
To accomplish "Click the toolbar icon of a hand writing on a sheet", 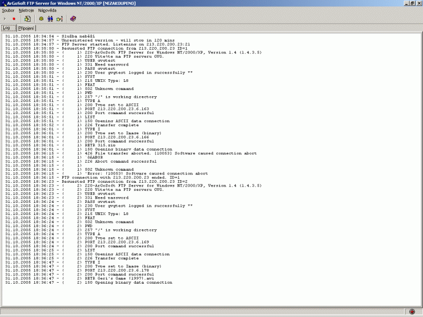I will 27,19.
